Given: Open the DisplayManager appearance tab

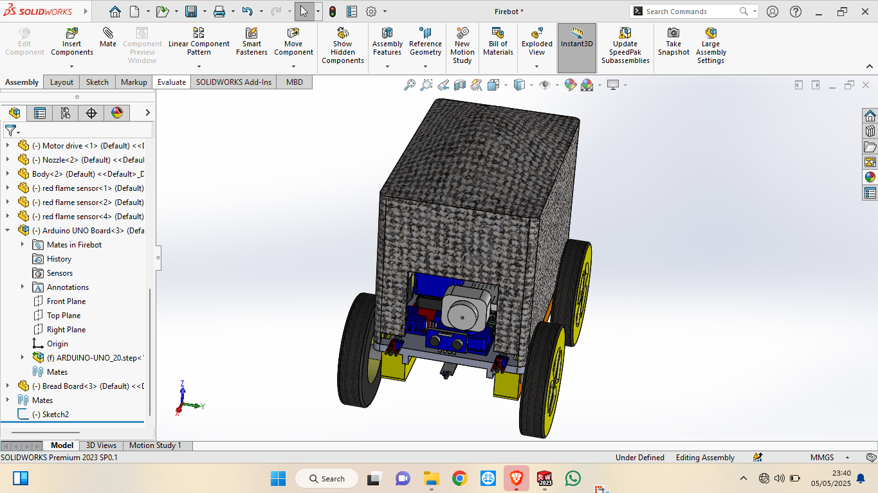Looking at the screenshot, I should (x=117, y=113).
